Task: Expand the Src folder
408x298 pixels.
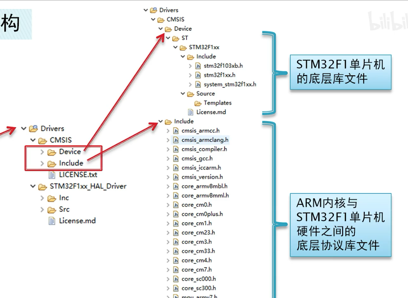Action: click(42, 210)
